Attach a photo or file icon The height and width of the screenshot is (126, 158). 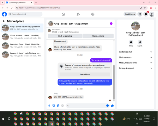pyautogui.click(x=54, y=105)
